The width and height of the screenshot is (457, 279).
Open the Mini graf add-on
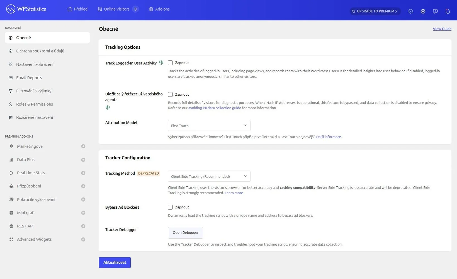point(47,213)
